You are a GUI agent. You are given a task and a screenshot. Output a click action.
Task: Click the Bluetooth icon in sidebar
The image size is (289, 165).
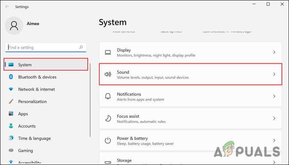[11, 77]
